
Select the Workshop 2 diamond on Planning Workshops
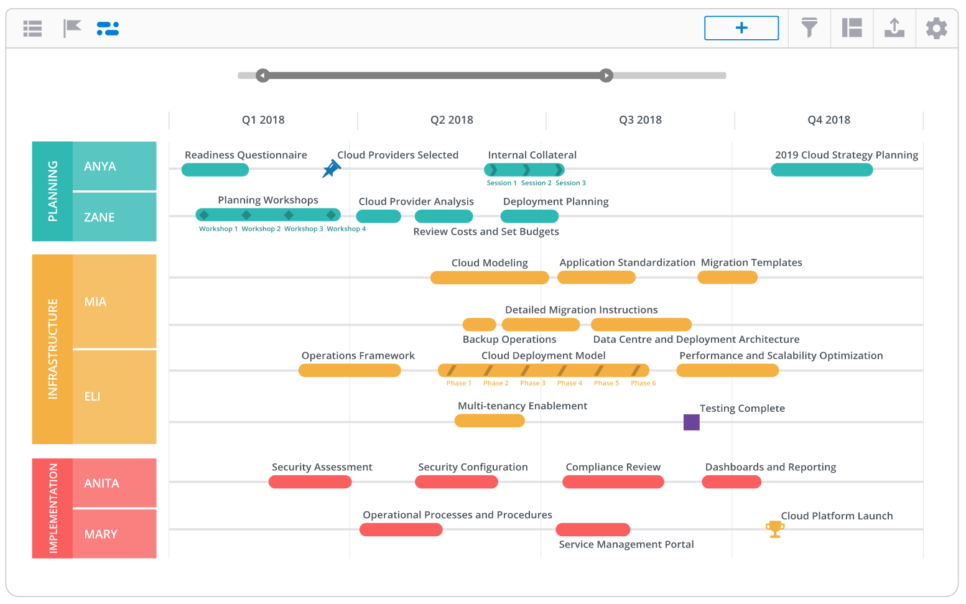tap(246, 215)
